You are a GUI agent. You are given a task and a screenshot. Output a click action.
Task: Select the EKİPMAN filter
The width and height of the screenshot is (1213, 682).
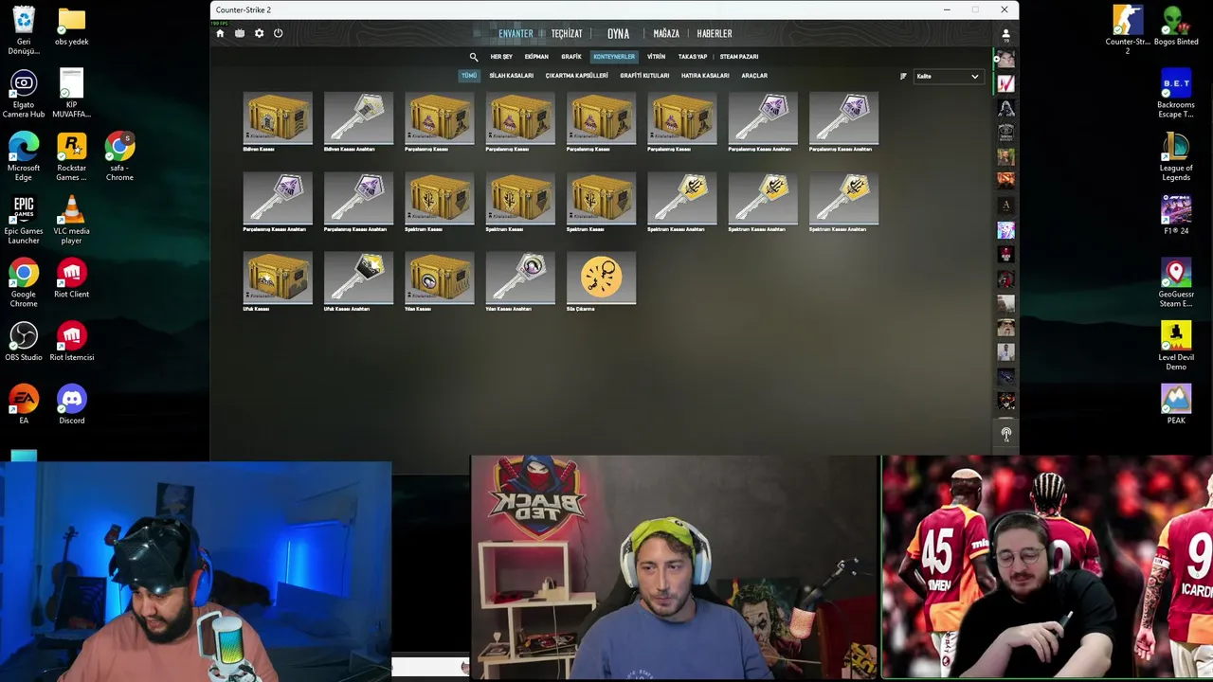536,57
